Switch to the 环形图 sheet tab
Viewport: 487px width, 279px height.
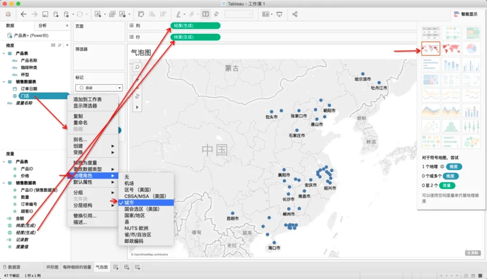53,267
